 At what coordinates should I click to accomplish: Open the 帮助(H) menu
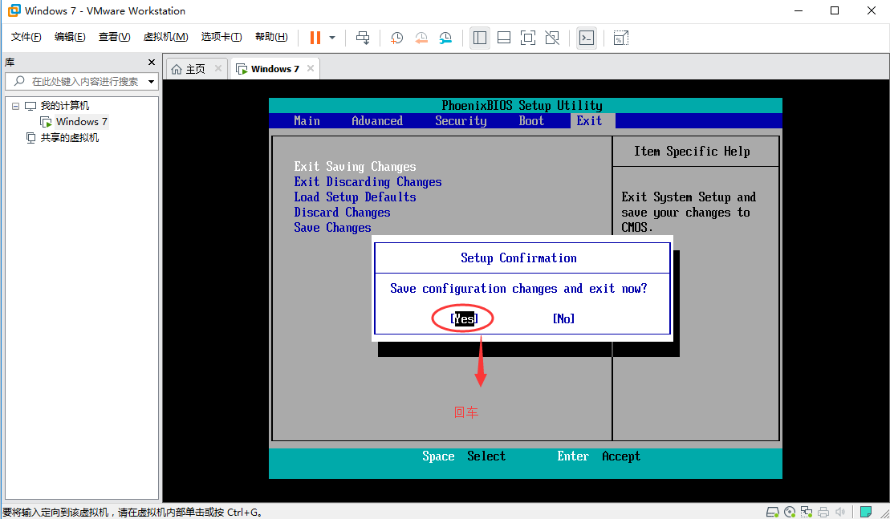271,37
